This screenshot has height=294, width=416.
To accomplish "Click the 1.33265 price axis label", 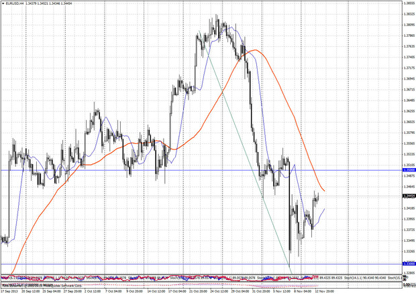I will (x=409, y=251).
